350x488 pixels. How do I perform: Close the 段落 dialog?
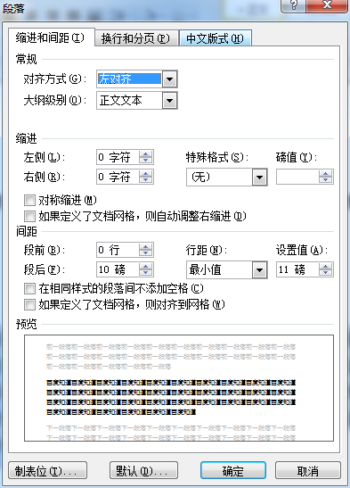point(327,5)
